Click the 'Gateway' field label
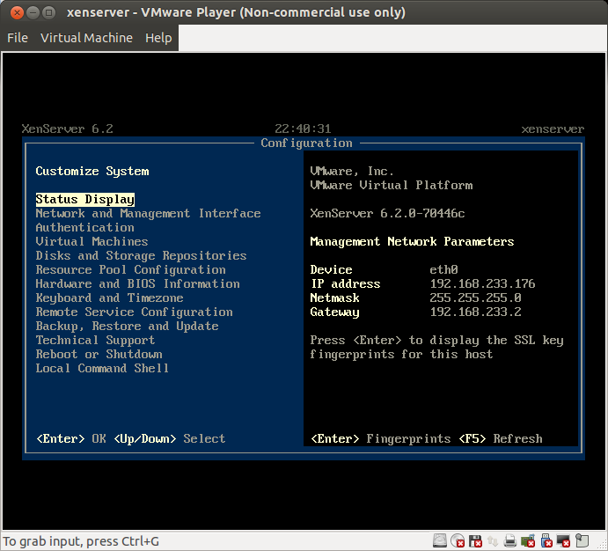This screenshot has height=551, width=608. (334, 312)
